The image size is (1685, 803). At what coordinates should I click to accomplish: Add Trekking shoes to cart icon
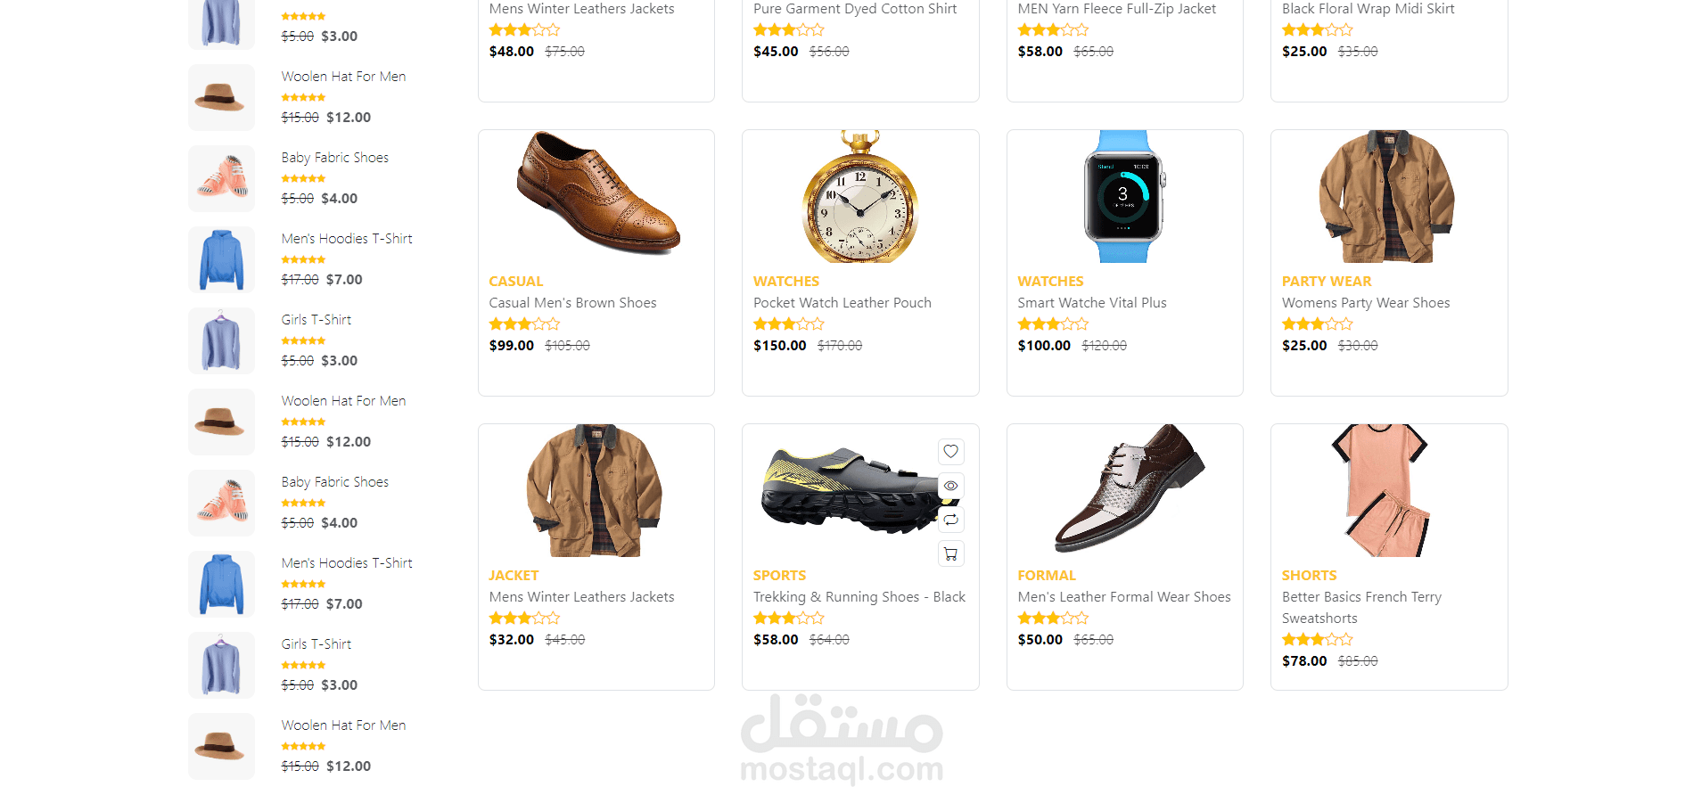click(951, 553)
